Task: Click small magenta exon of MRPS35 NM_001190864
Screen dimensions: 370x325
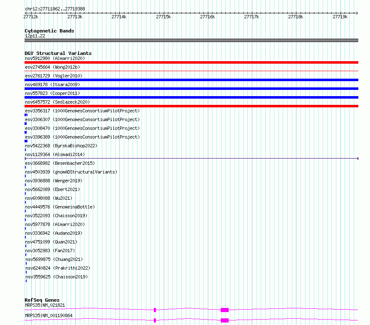Action: 155,320
